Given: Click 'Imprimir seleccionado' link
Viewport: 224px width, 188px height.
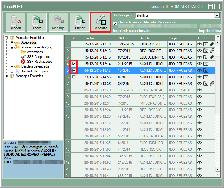Looking at the screenshot, I should click(132, 31).
